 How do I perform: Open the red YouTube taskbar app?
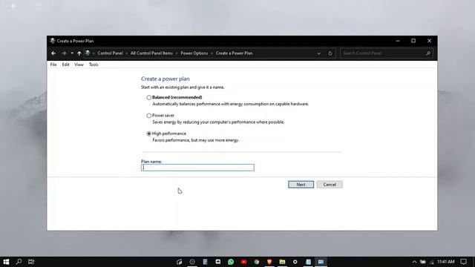pos(244,262)
